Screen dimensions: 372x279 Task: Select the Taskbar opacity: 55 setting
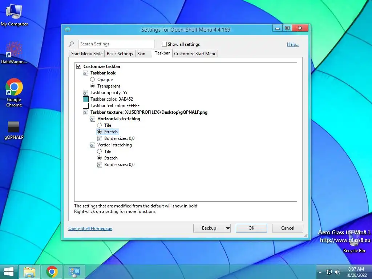pyautogui.click(x=109, y=93)
